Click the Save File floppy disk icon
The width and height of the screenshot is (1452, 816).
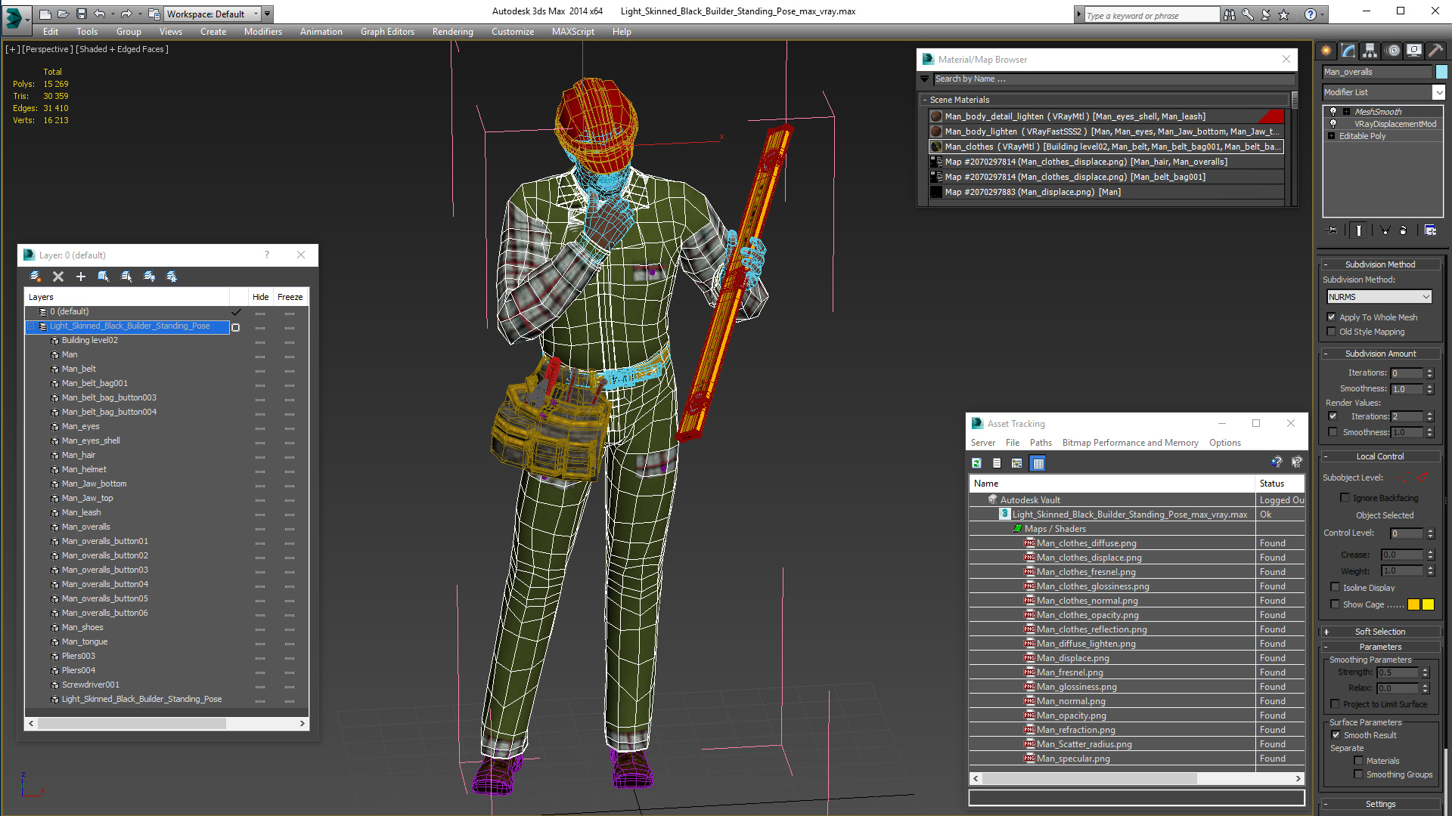82,14
